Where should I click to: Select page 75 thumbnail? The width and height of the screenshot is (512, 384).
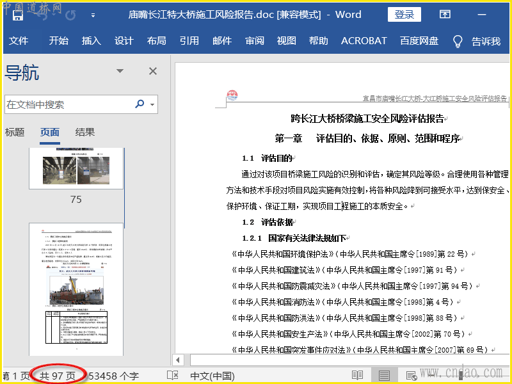click(76, 169)
